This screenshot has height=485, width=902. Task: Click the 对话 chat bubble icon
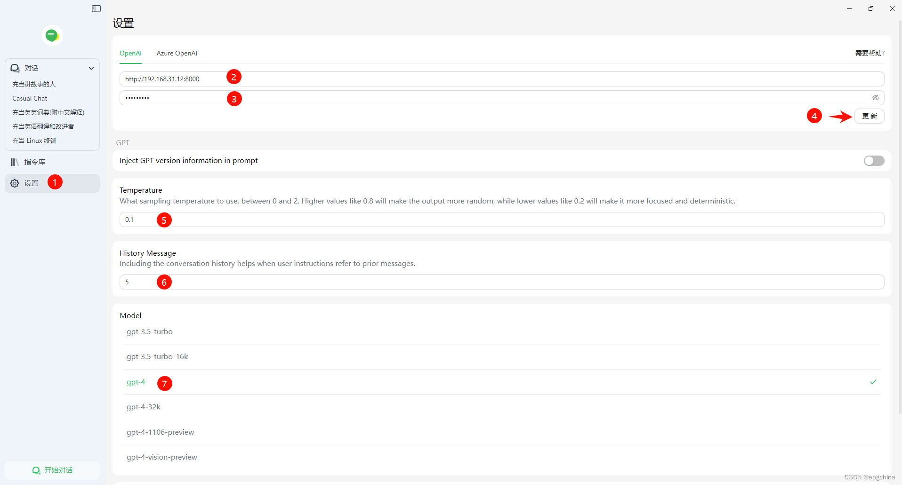(15, 68)
